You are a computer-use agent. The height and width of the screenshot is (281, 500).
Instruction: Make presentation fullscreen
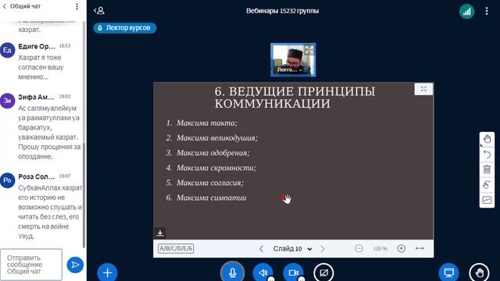(x=423, y=89)
